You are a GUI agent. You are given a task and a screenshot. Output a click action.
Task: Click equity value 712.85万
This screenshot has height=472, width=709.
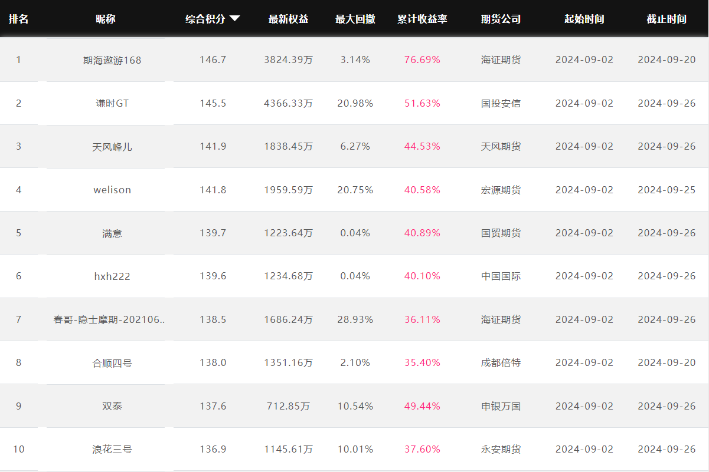pyautogui.click(x=288, y=406)
